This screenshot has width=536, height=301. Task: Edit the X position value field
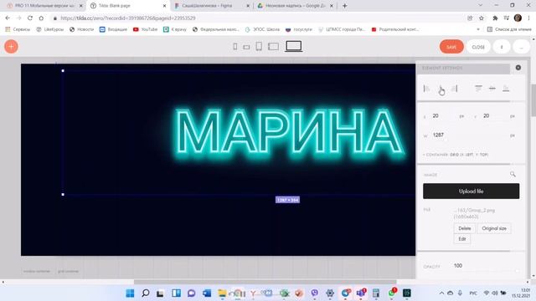(x=444, y=116)
